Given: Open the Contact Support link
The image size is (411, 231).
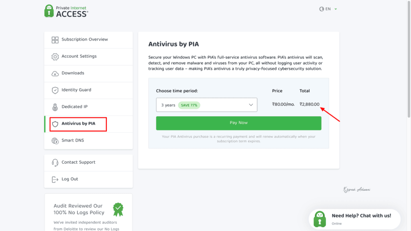Looking at the screenshot, I should [x=89, y=163].
